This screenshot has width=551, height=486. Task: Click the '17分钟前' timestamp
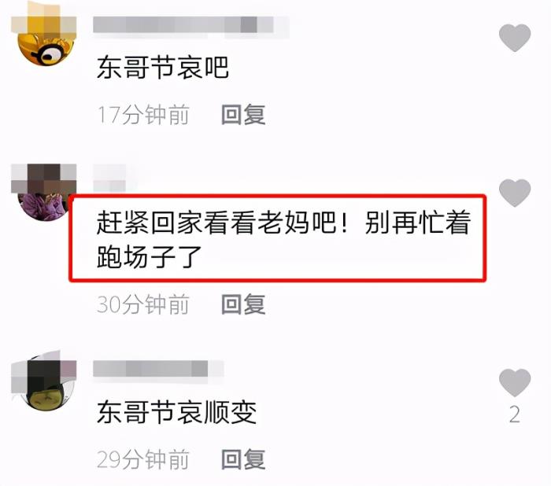(x=143, y=115)
